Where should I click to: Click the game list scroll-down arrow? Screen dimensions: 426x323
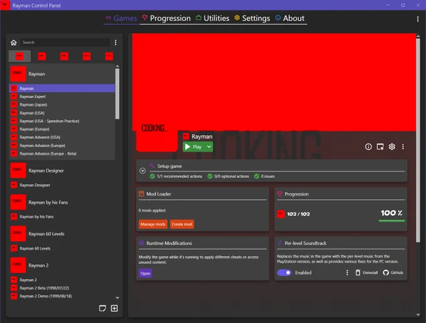point(117,298)
